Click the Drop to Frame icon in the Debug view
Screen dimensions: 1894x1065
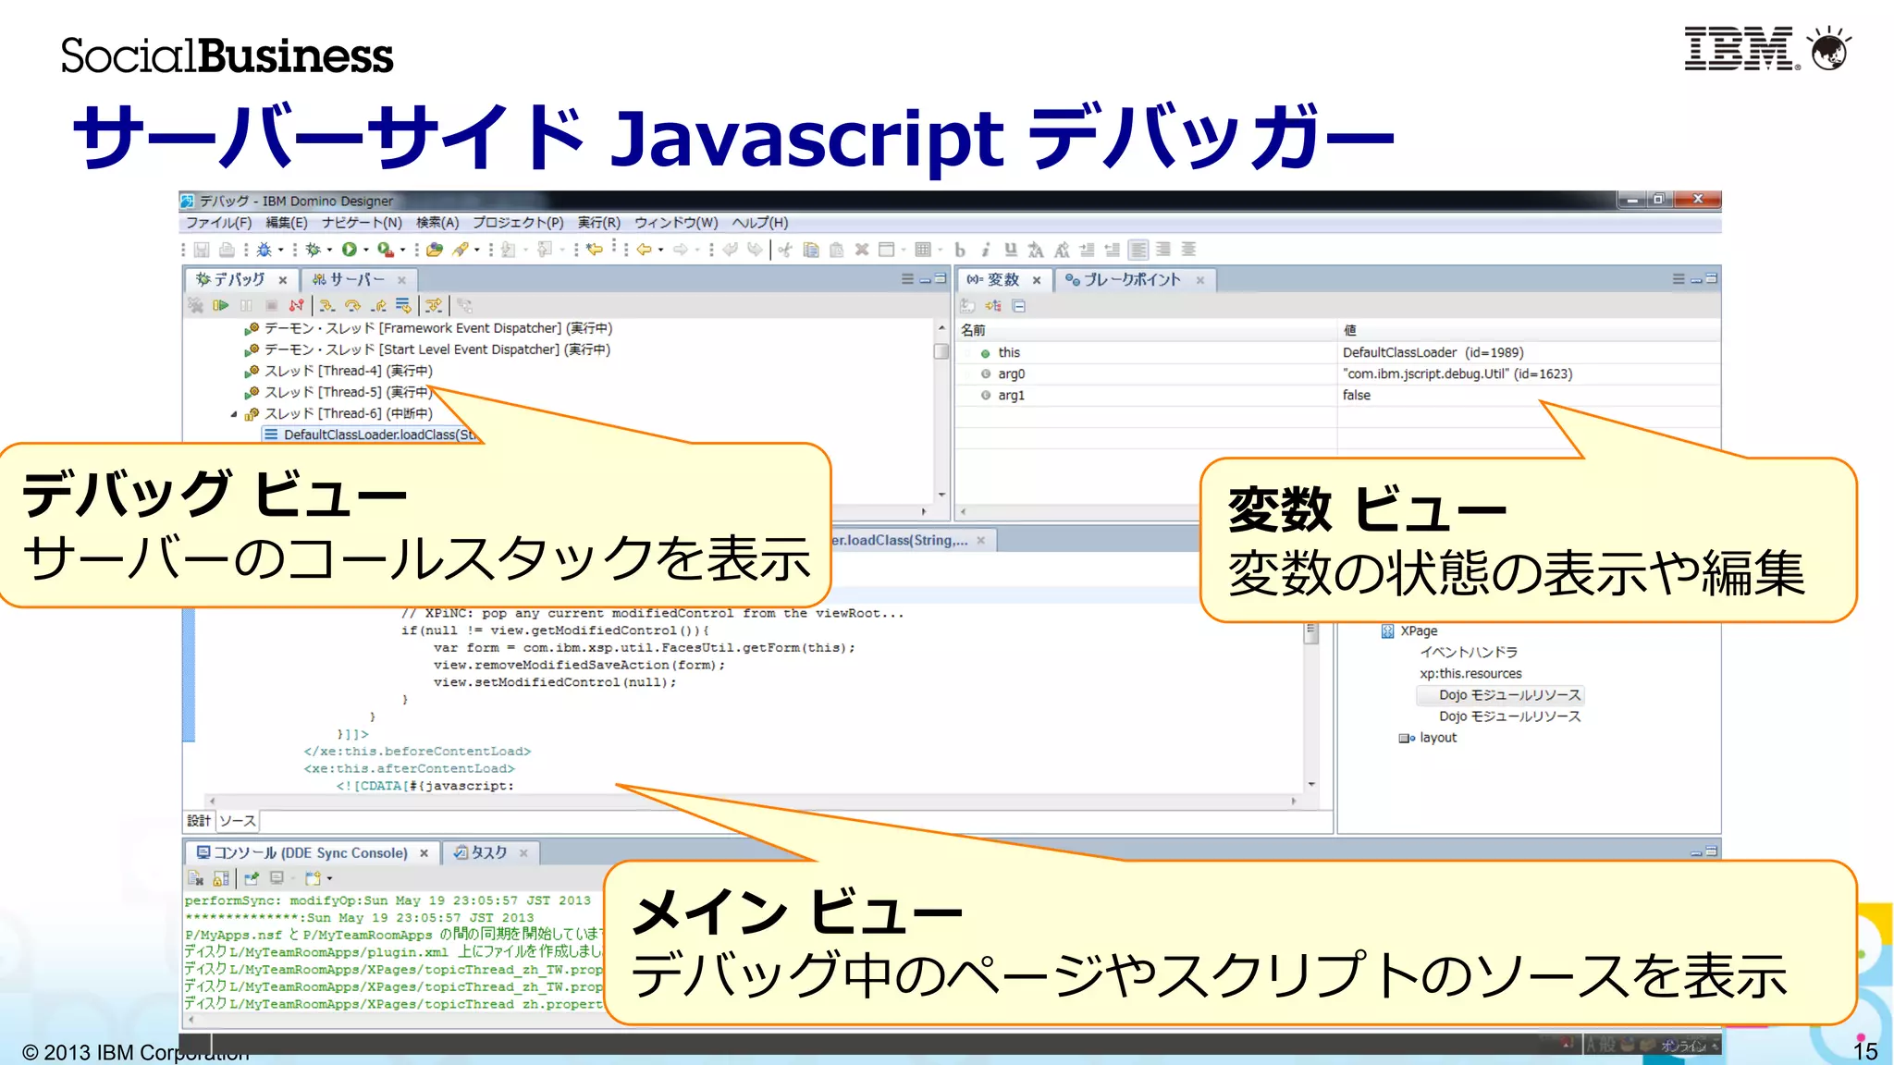click(x=403, y=306)
